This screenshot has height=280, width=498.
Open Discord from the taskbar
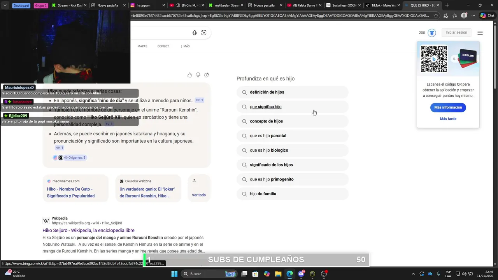(x=301, y=274)
